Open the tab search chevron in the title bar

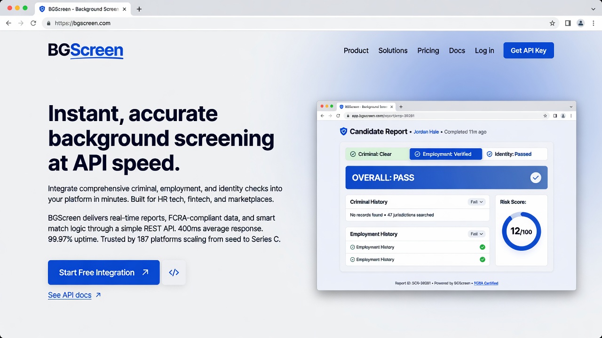[x=593, y=9]
